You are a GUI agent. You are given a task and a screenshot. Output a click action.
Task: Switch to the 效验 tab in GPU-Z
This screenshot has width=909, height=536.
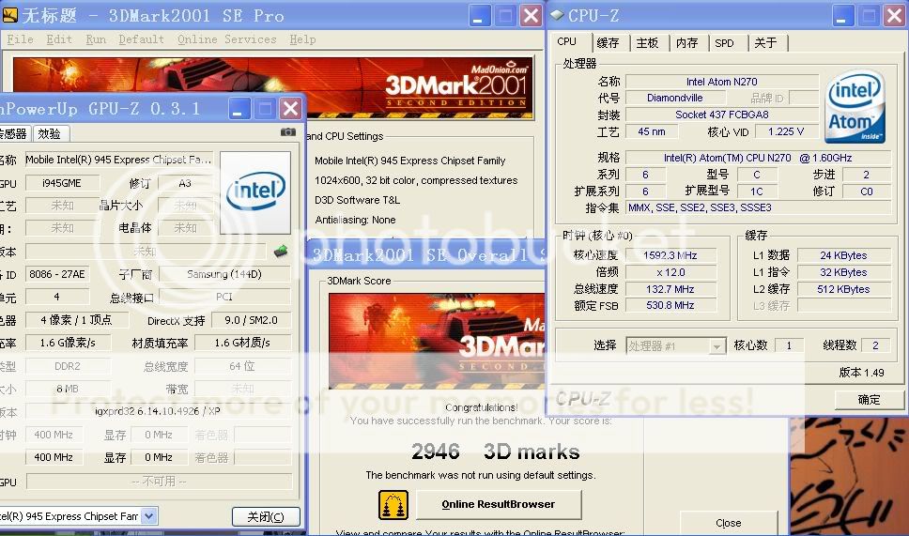[50, 134]
